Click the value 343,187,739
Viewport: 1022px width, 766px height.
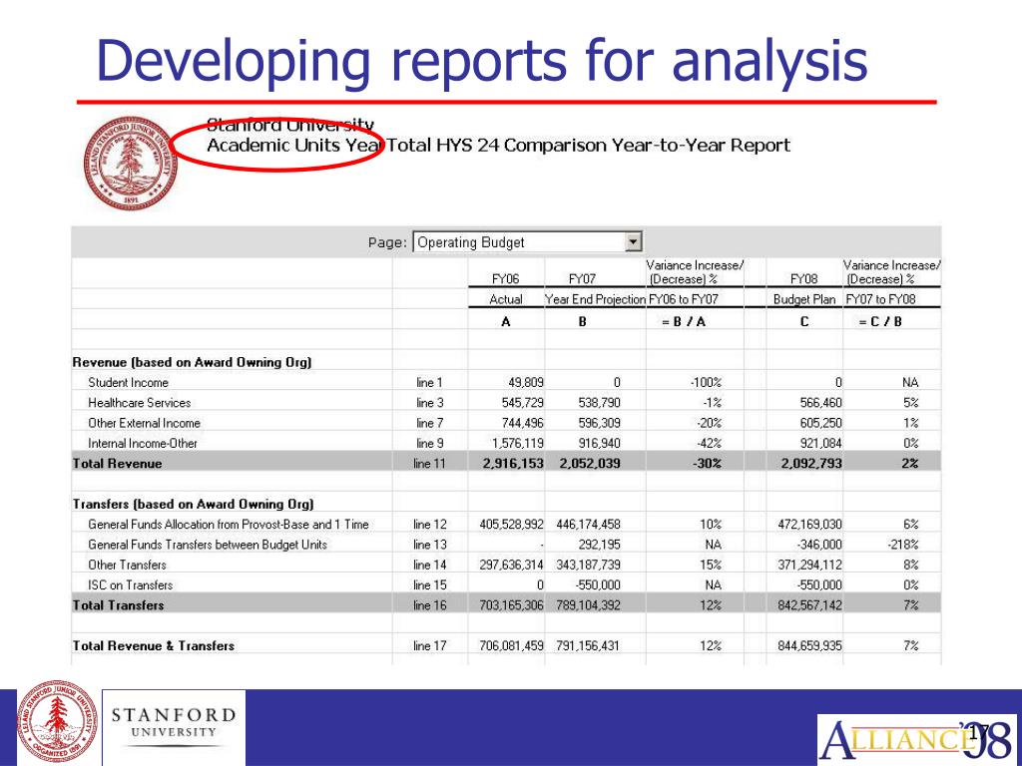click(589, 565)
